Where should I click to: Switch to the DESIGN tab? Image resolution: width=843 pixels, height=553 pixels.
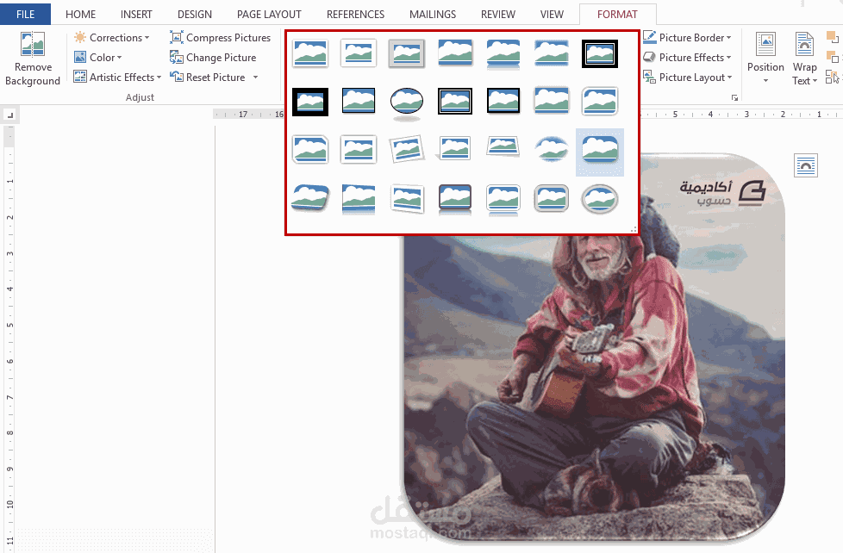pos(195,15)
